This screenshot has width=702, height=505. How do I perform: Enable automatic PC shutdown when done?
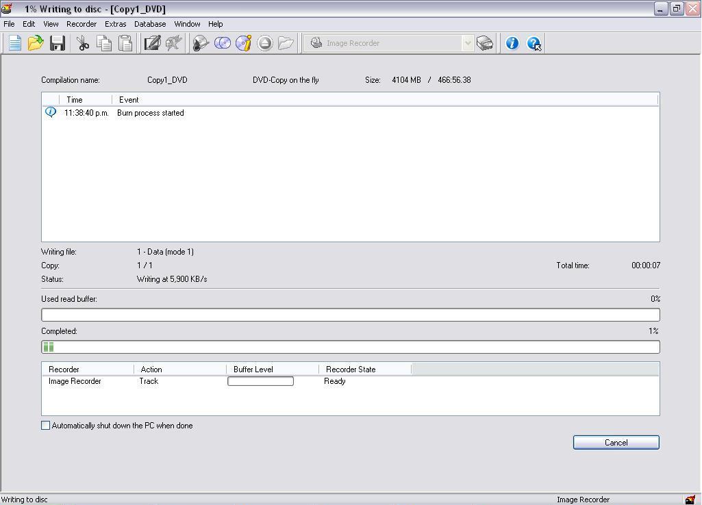46,426
